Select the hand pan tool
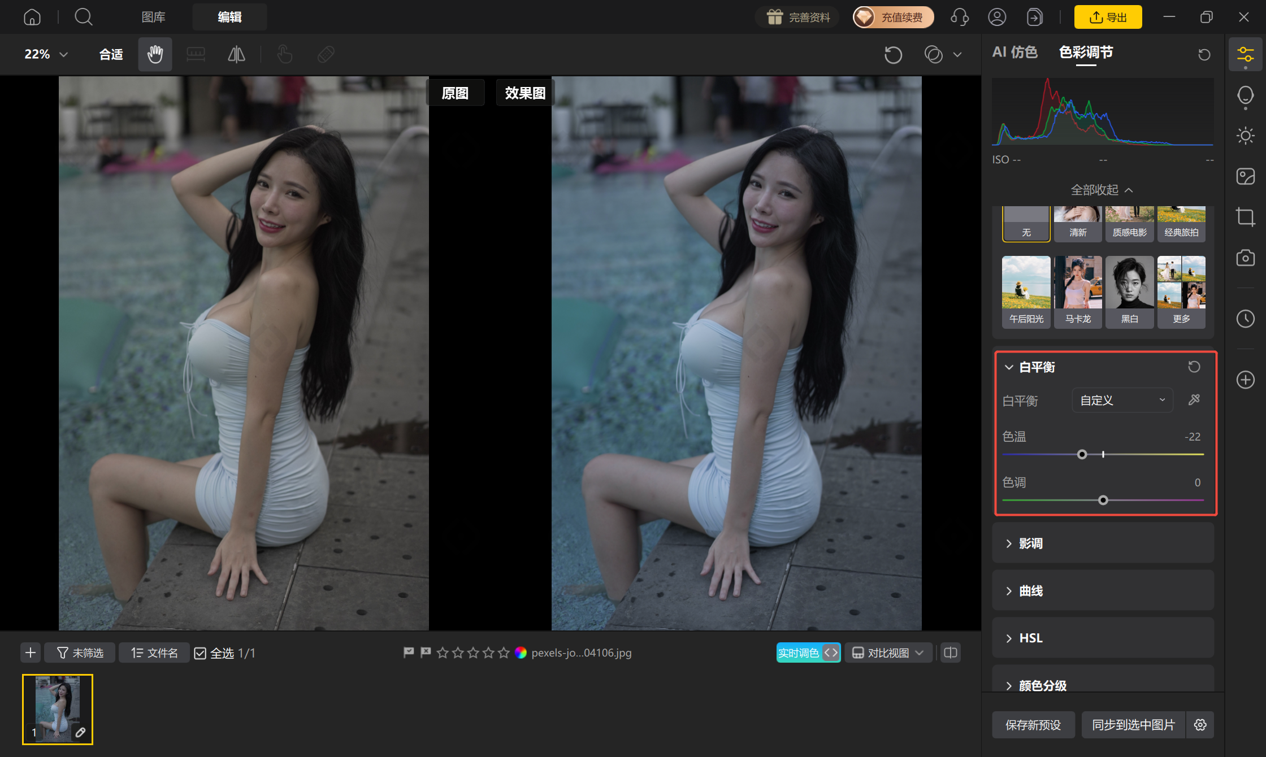 click(155, 54)
